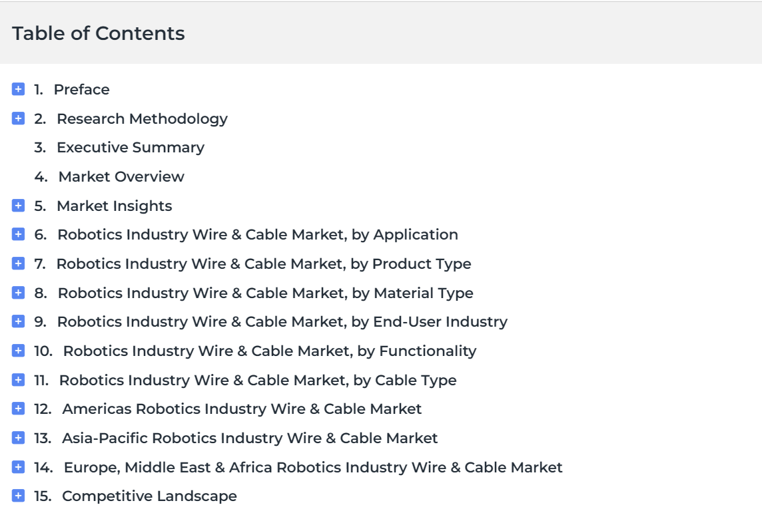Expand the by End-User Industry plus icon
This screenshot has width=762, height=513.
[x=18, y=321]
